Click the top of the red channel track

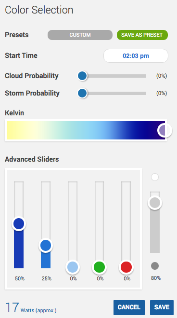click(126, 183)
